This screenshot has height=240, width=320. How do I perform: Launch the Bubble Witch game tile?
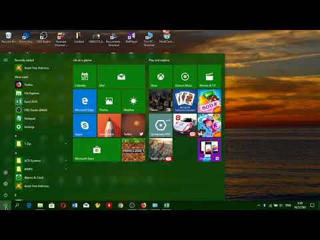click(x=209, y=125)
